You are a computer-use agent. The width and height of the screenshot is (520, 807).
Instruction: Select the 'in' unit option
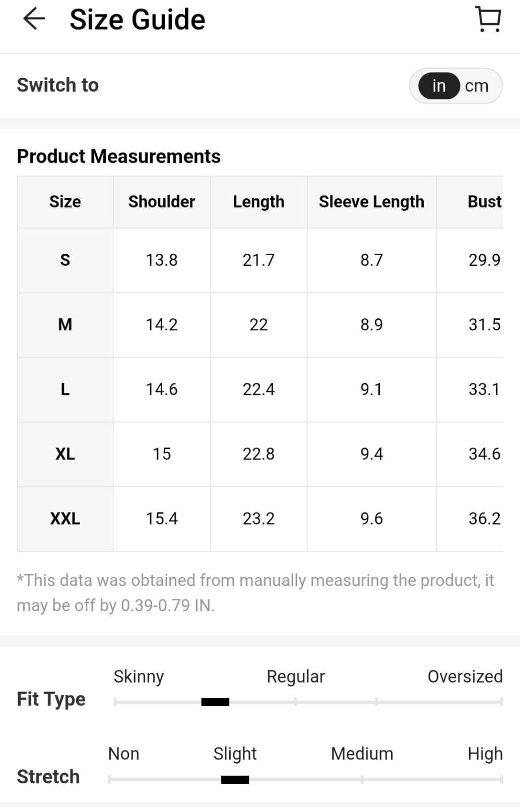point(439,86)
